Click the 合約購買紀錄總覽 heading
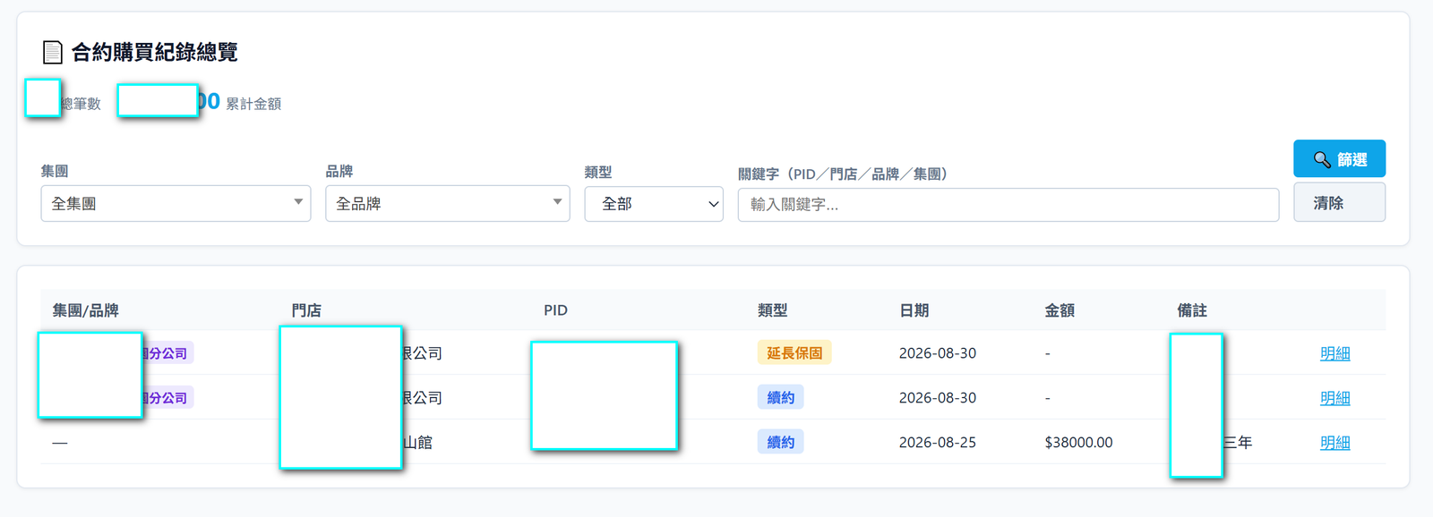 pyautogui.click(x=155, y=53)
